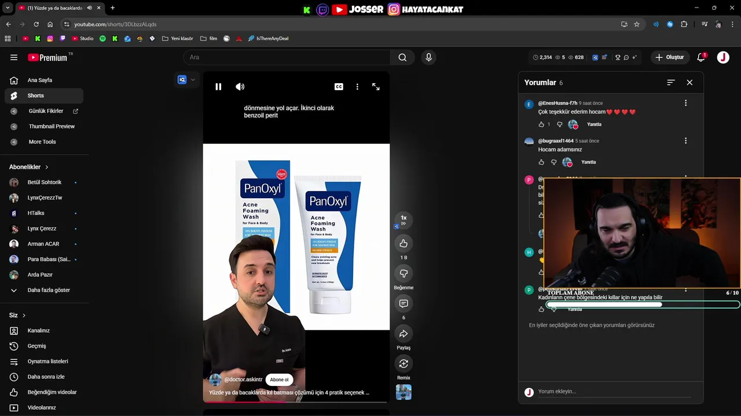The image size is (741, 416).
Task: Dislike the comment by @bugraaxl1464
Action: pos(553,162)
